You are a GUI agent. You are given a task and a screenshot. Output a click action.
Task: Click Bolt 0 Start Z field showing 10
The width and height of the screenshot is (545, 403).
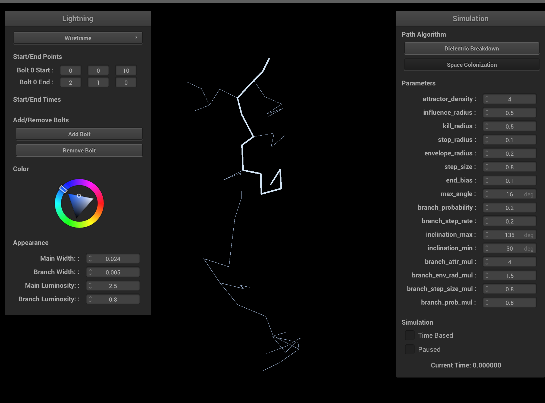click(x=126, y=71)
